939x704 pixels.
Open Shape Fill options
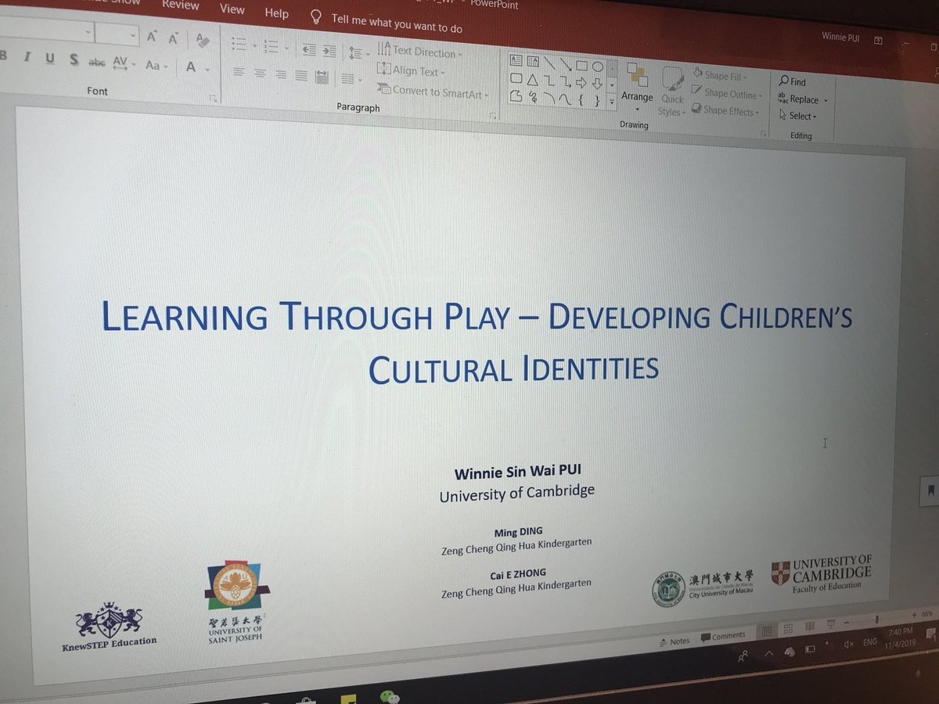tap(719, 76)
